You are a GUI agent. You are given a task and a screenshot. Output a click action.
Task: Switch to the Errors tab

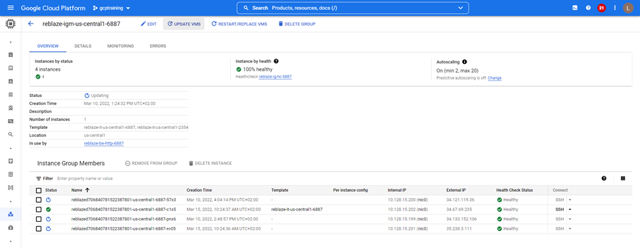[x=158, y=46]
